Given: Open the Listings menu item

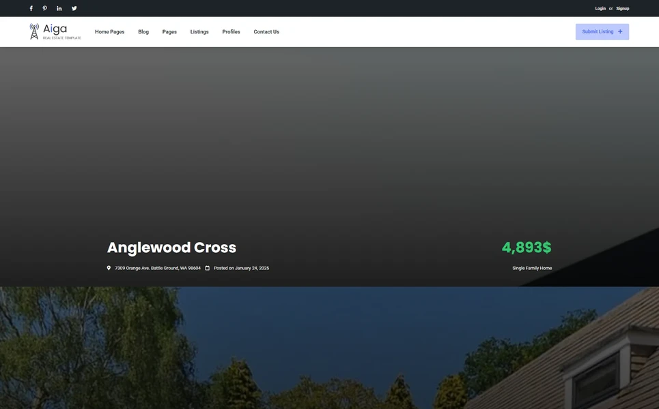Looking at the screenshot, I should click(199, 31).
